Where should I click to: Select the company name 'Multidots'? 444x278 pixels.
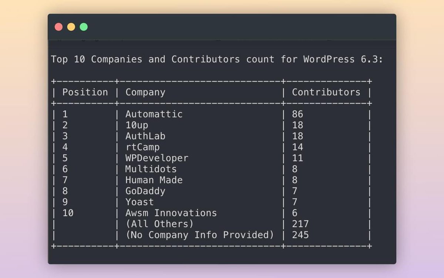coord(151,169)
